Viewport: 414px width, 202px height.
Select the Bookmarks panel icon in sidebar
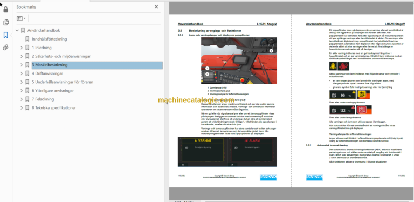(x=6, y=35)
